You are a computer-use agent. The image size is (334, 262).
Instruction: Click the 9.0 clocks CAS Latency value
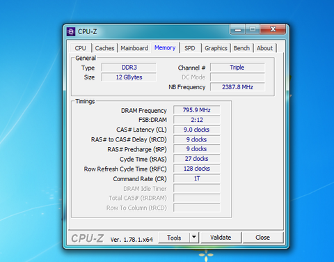[x=197, y=130]
